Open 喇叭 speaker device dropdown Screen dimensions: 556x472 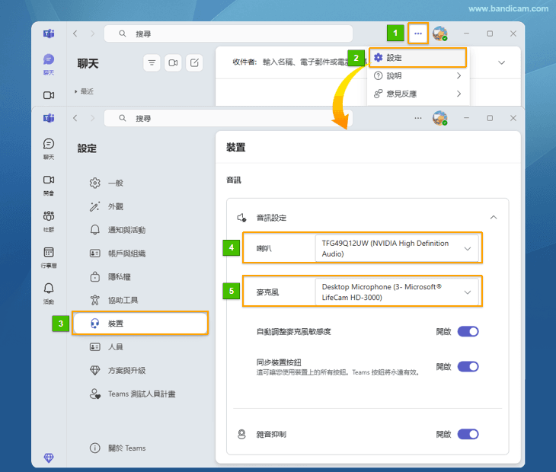tap(397, 248)
